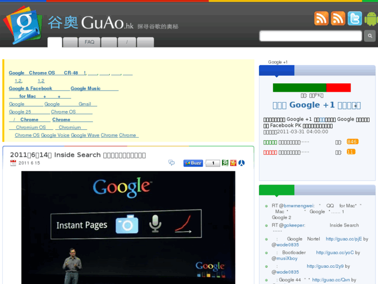Click the comments speech bubble icon
The image size is (378, 284).
tap(172, 163)
